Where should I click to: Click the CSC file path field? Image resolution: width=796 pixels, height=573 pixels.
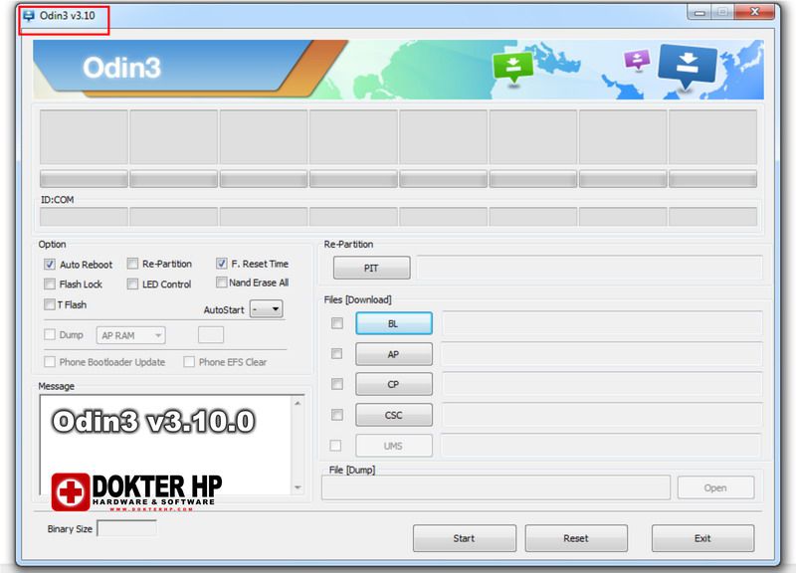[602, 415]
